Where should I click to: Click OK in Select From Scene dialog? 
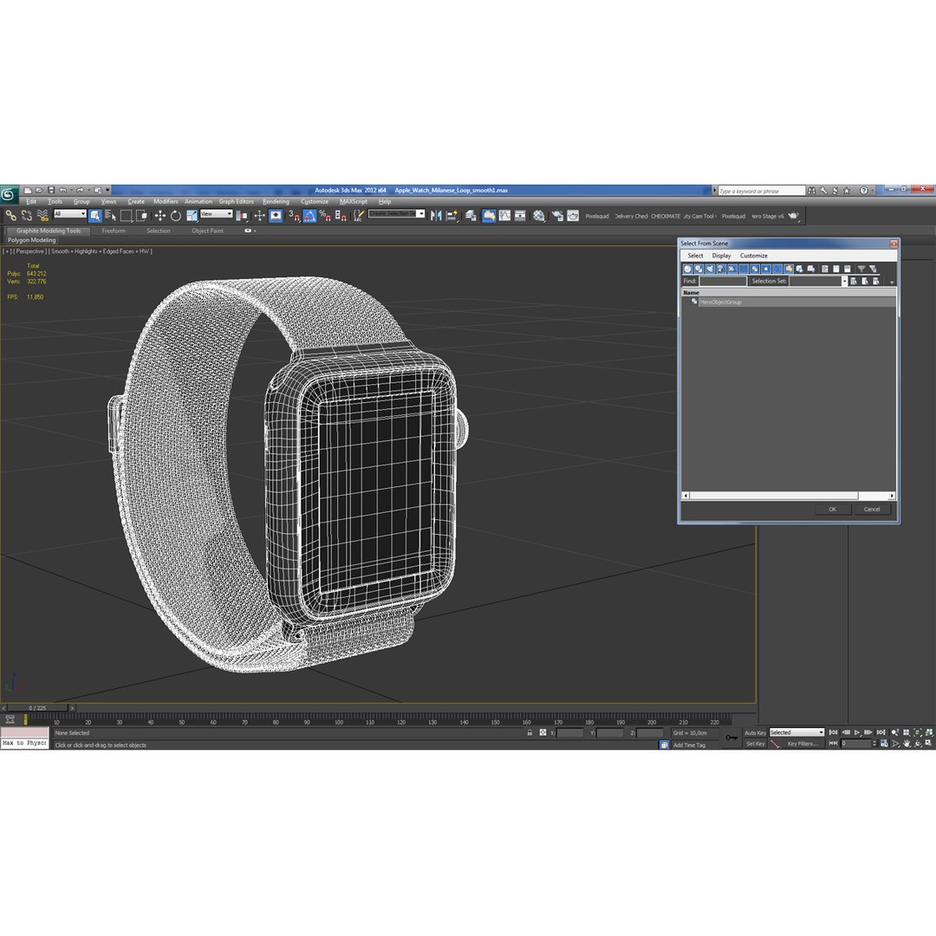tap(832, 510)
